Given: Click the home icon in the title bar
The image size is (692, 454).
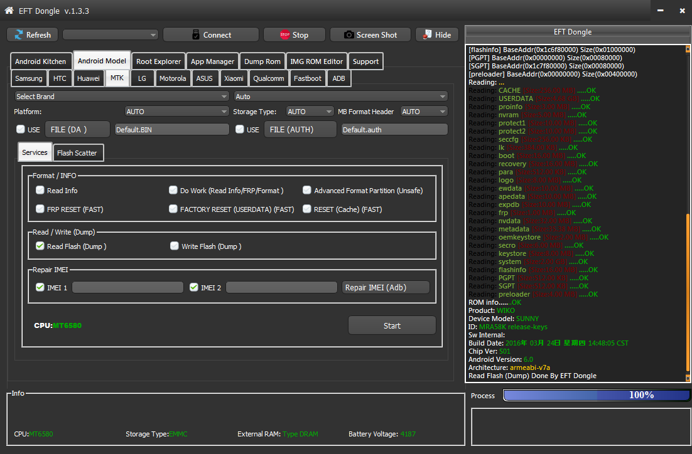Looking at the screenshot, I should (x=9, y=10).
